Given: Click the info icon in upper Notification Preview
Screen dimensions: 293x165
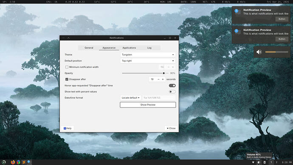Looking at the screenshot, I should 237,11.
